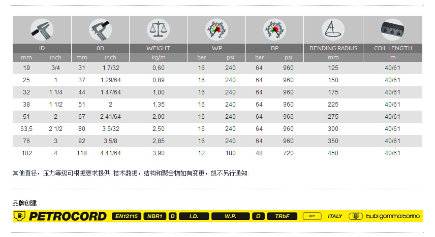Click the weight balance scale icon
This screenshot has width=435, height=237.
(158, 29)
